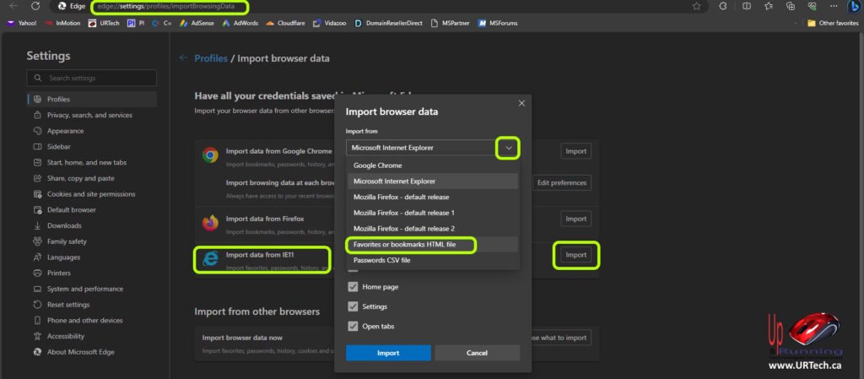
Task: Click the Search settings input field
Action: (x=91, y=79)
